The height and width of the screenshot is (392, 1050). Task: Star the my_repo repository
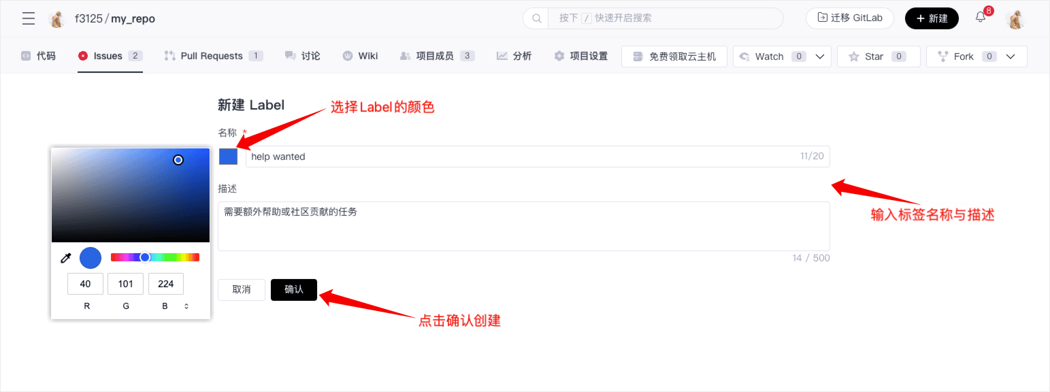click(x=879, y=56)
